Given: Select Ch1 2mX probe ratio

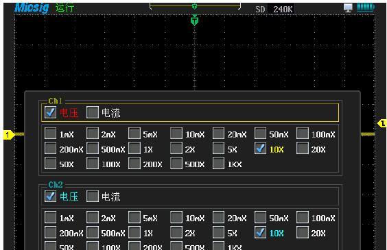Looking at the screenshot, I should coord(93,134).
